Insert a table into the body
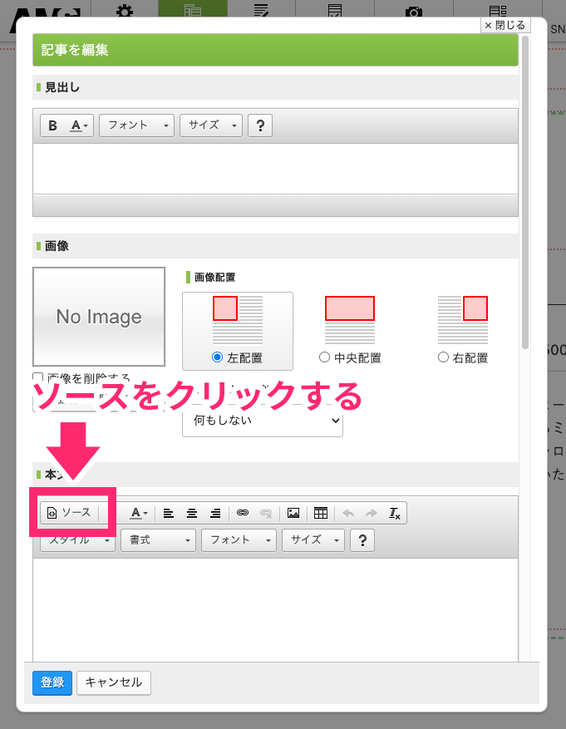Viewport: 566px width, 729px height. tap(321, 513)
